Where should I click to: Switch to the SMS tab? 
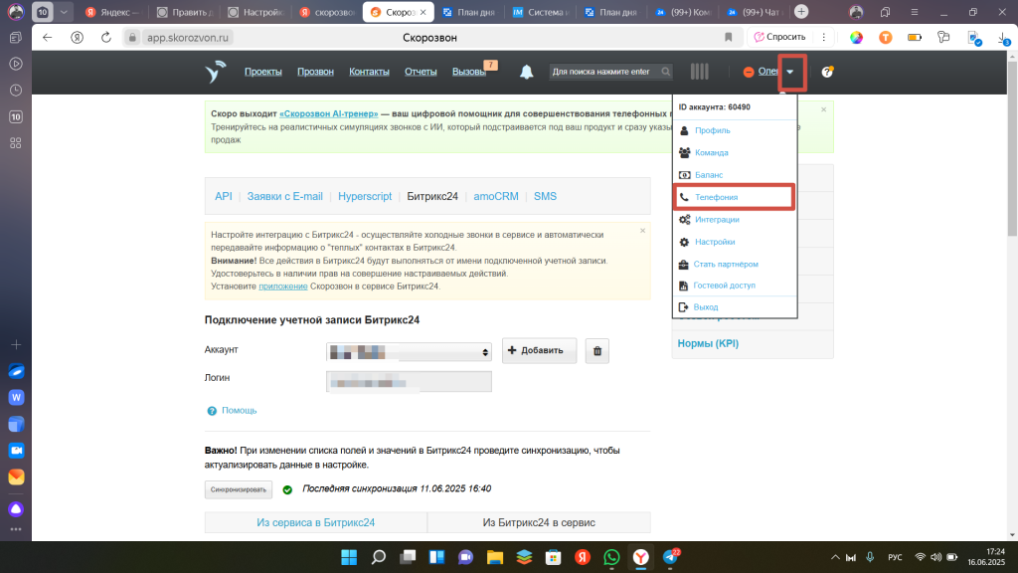[x=546, y=196]
